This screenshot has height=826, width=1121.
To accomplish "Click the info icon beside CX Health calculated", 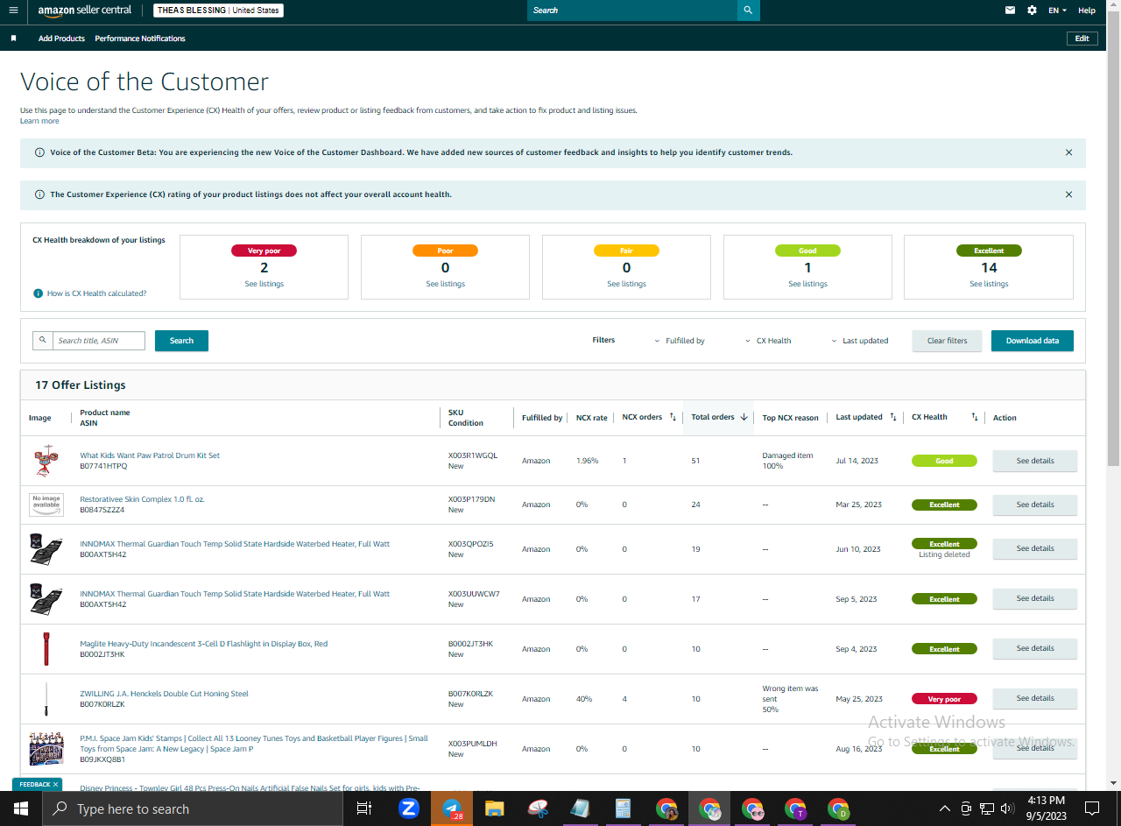I will (38, 293).
